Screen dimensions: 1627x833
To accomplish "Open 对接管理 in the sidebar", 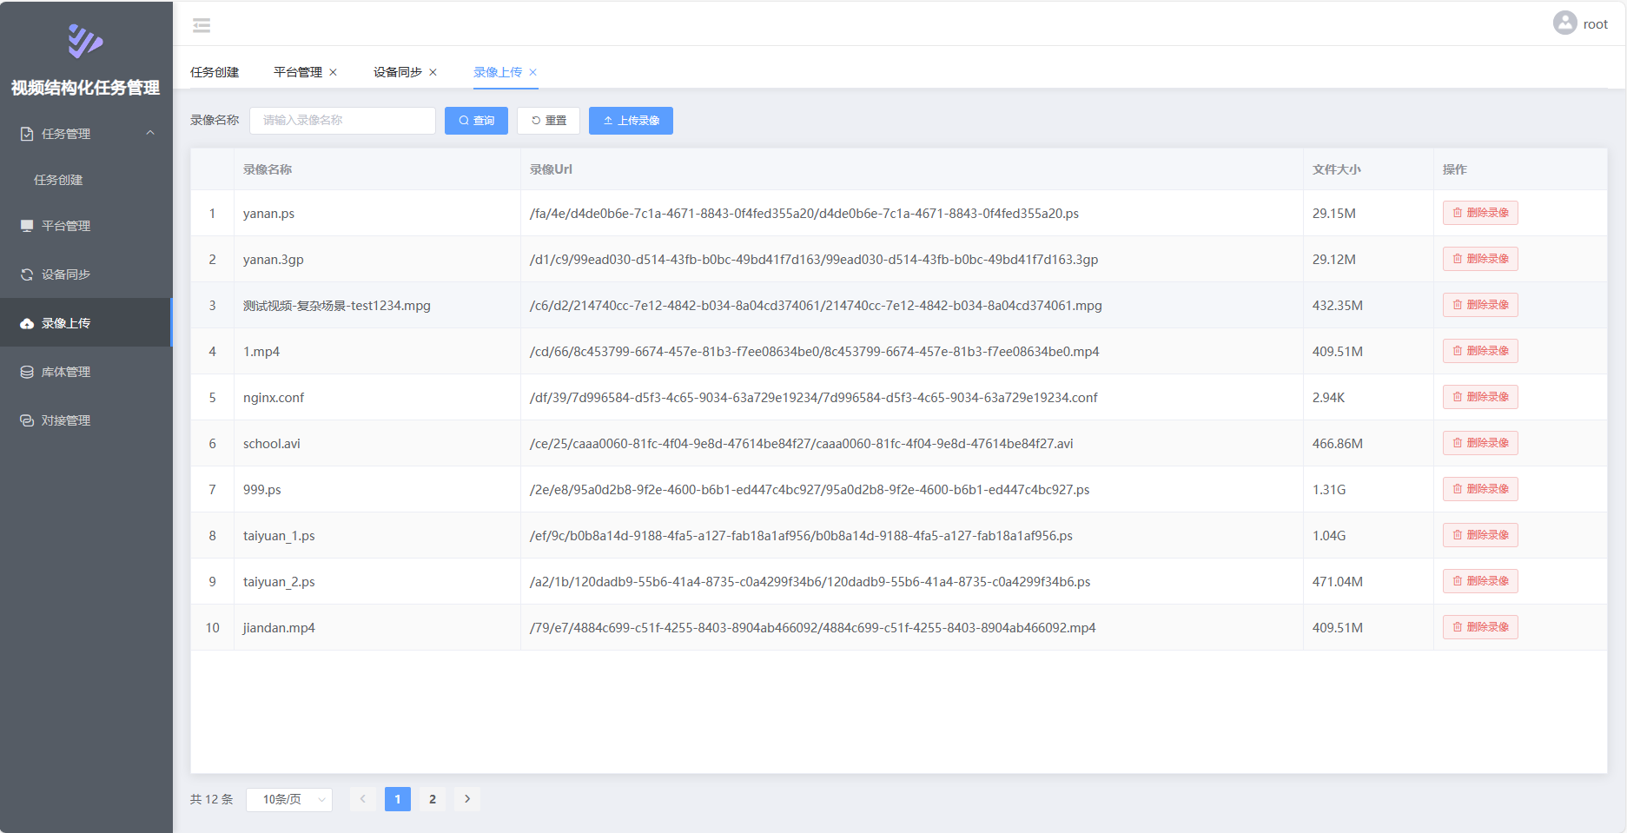I will pos(86,420).
